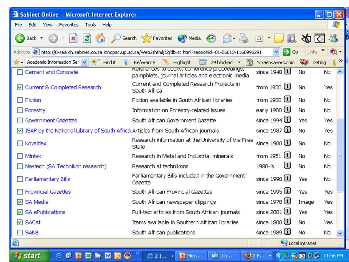Check the SANB checkbox
The width and height of the screenshot is (349, 262).
[x=20, y=233]
